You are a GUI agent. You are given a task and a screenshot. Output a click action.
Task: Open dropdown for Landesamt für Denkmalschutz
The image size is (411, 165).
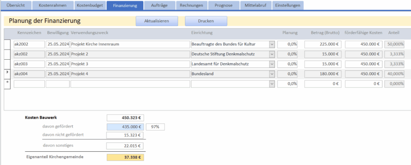[272, 64]
